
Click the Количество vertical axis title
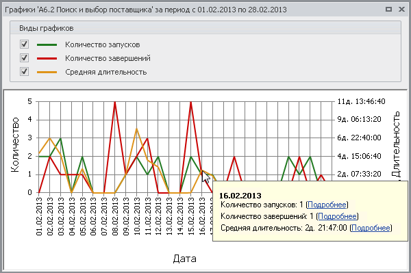point(15,145)
